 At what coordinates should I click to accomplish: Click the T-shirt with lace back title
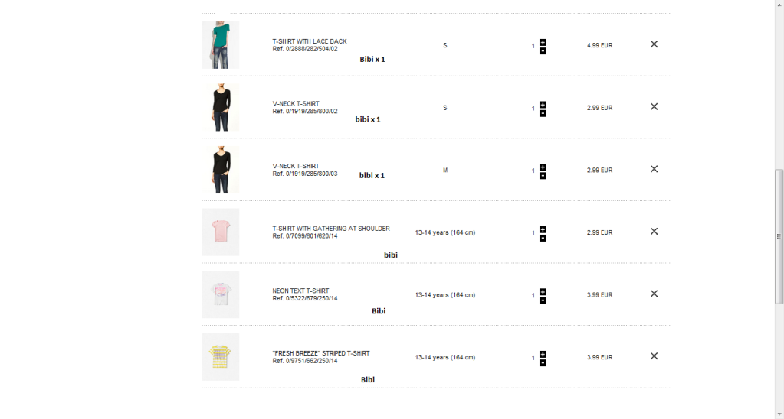pos(310,41)
